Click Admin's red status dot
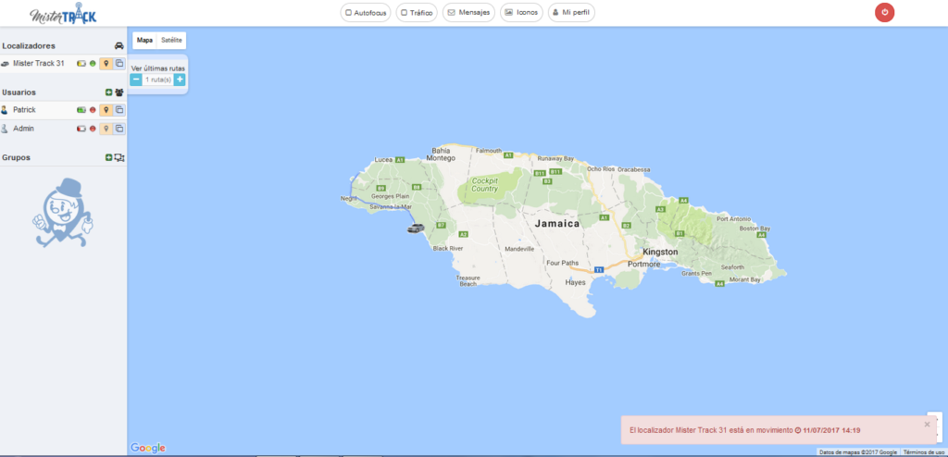This screenshot has width=948, height=457. point(93,129)
